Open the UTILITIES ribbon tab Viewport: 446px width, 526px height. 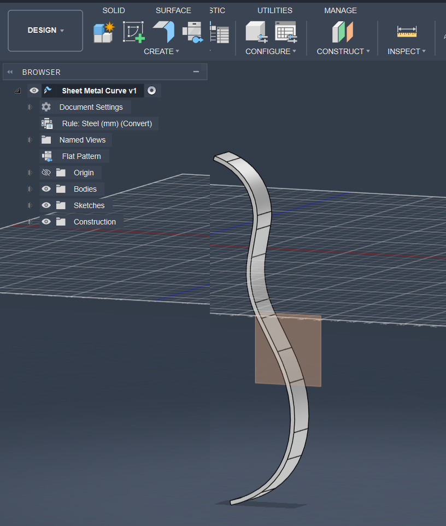coord(275,10)
